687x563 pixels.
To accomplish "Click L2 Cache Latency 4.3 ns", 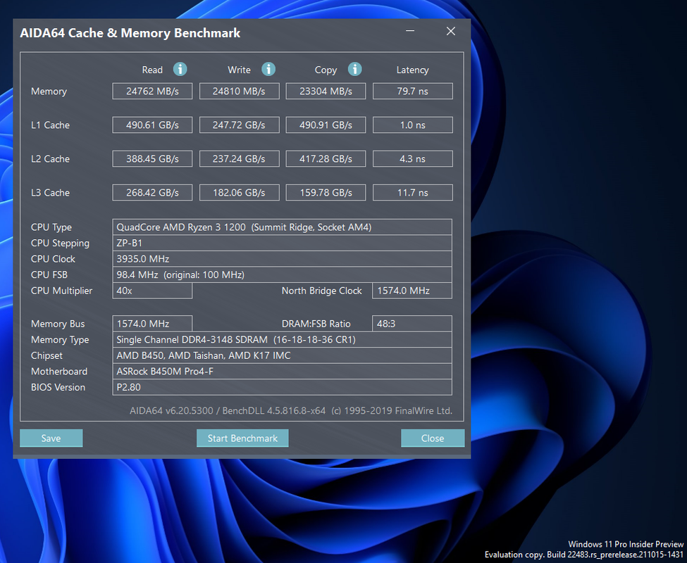I will coord(413,159).
